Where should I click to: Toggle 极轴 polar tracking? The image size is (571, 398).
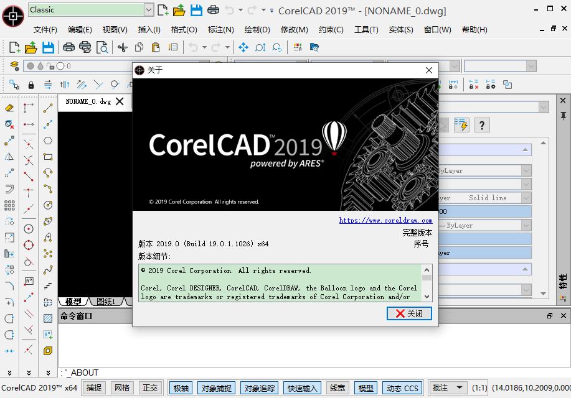181,388
